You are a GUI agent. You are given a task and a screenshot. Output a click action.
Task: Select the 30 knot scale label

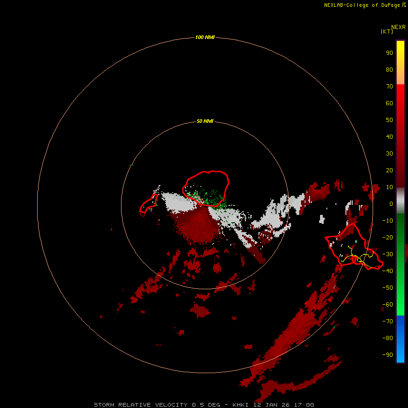pyautogui.click(x=389, y=154)
